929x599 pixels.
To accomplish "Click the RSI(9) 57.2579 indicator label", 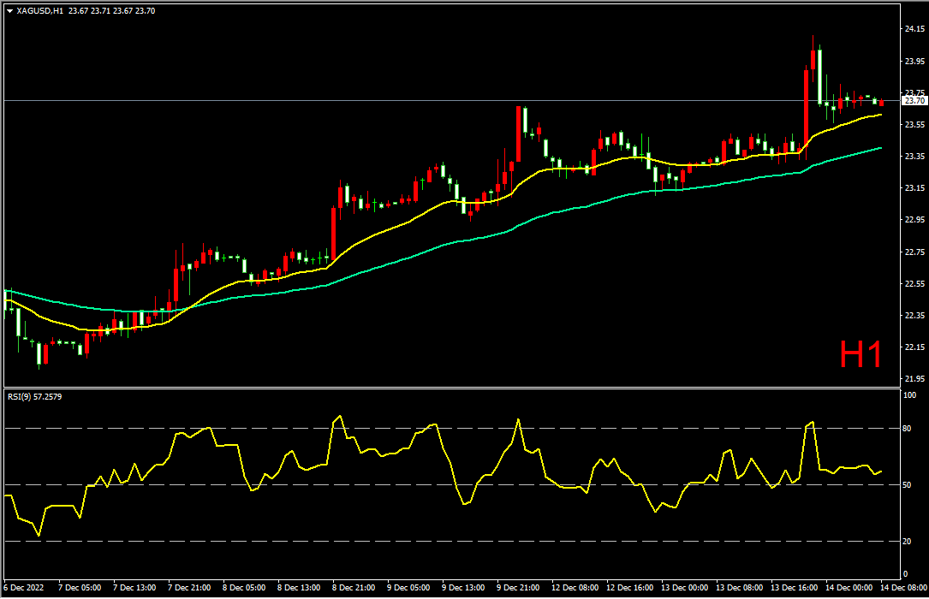I will [34, 396].
